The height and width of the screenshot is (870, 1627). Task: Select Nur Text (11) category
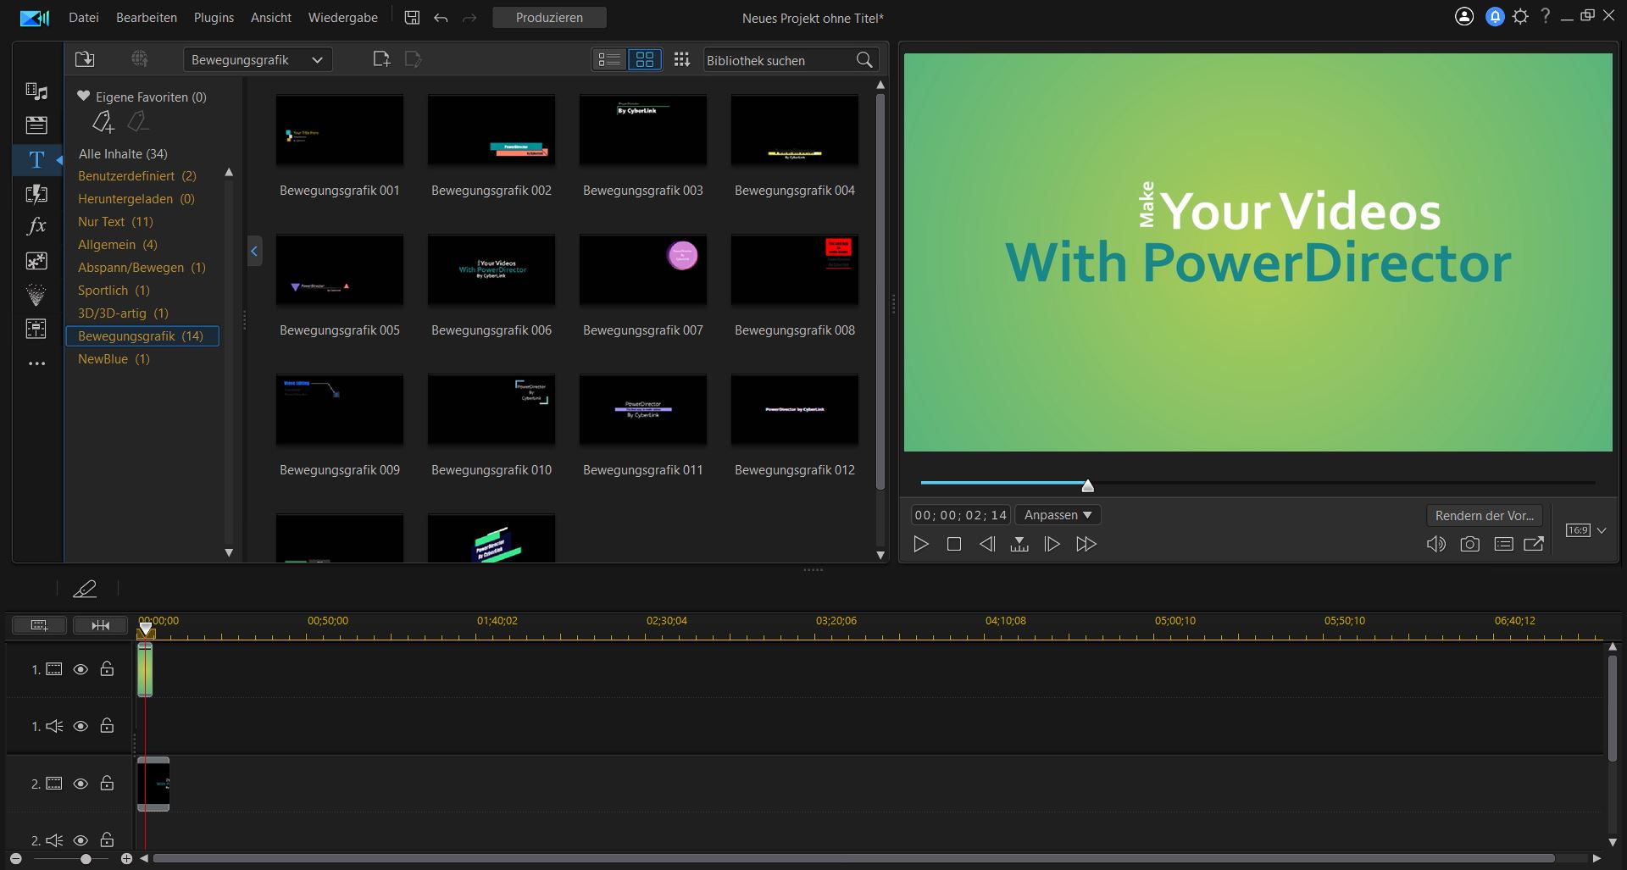click(x=115, y=222)
